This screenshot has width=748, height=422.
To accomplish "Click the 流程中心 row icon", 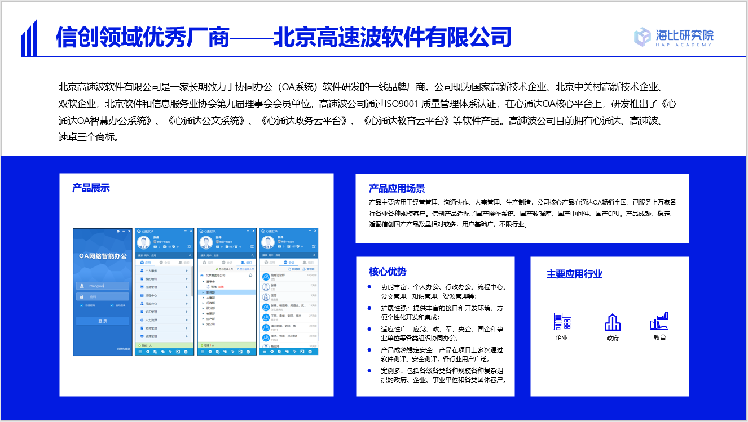I will click(142, 295).
